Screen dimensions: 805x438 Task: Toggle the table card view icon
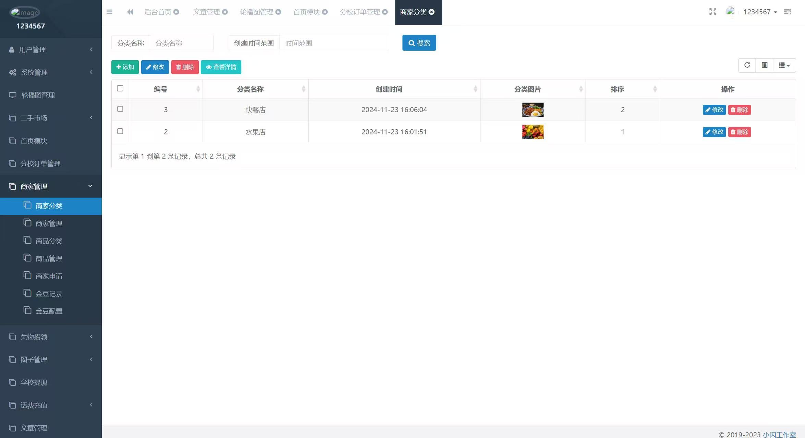[x=765, y=65]
